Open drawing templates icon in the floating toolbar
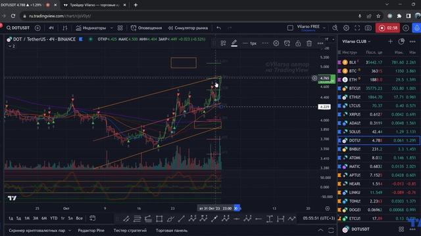 (223, 43)
